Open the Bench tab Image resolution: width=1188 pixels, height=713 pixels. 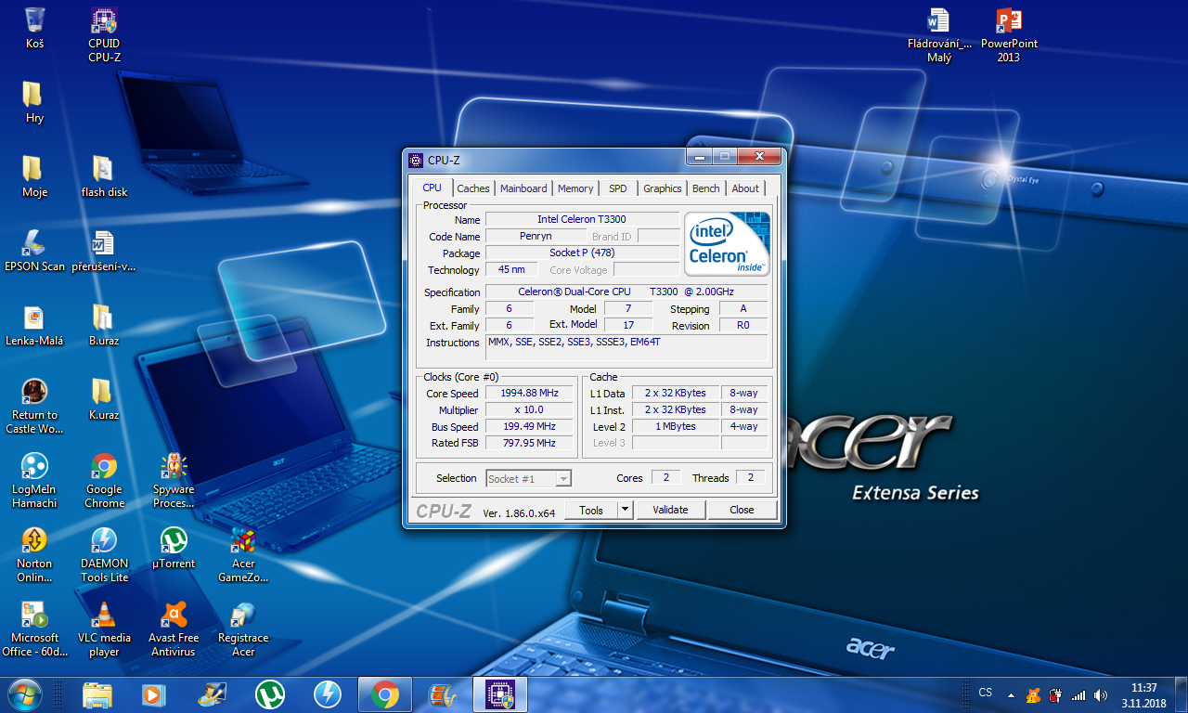(705, 188)
